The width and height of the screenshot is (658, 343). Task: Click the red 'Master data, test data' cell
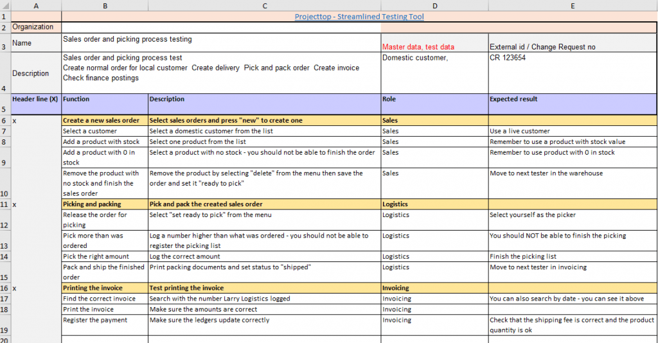tap(435, 43)
